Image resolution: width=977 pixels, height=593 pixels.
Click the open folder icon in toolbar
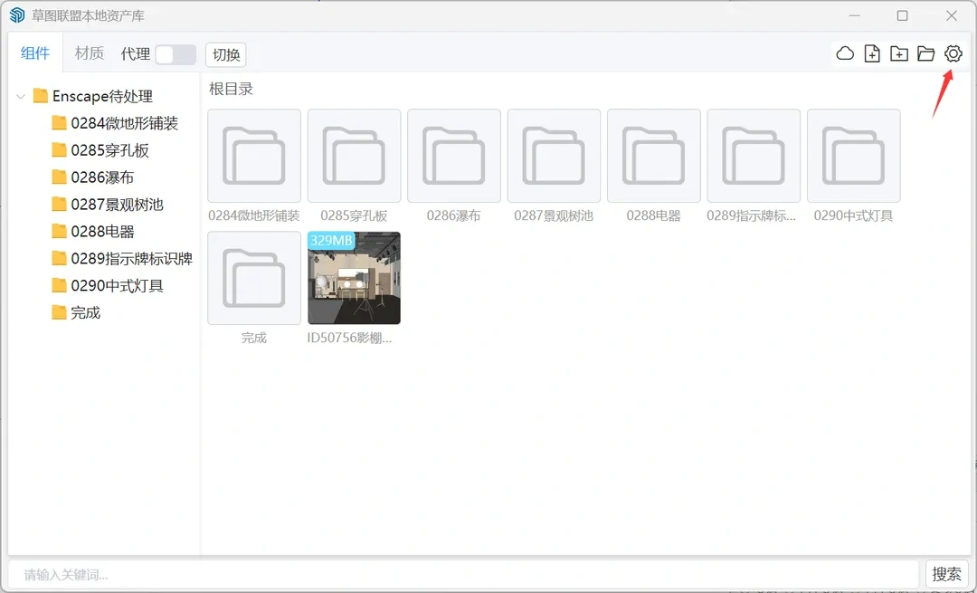pyautogui.click(x=925, y=54)
